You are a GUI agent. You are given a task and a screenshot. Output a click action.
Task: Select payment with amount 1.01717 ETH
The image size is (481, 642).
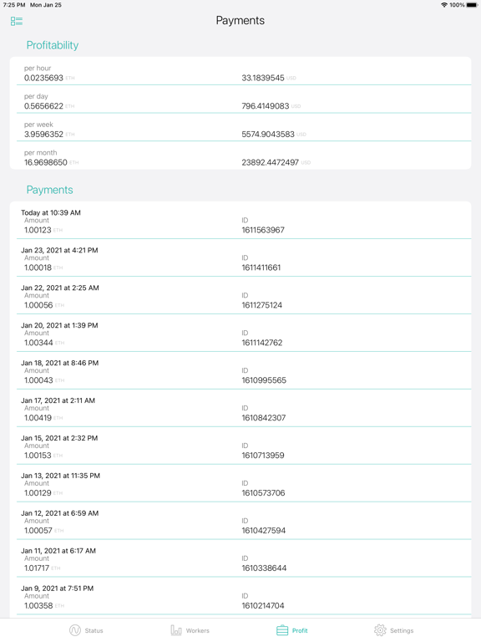[x=244, y=559]
